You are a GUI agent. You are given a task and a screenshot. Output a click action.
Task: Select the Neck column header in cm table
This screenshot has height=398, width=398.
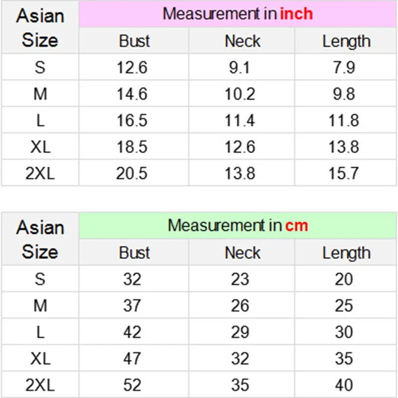pos(242,253)
